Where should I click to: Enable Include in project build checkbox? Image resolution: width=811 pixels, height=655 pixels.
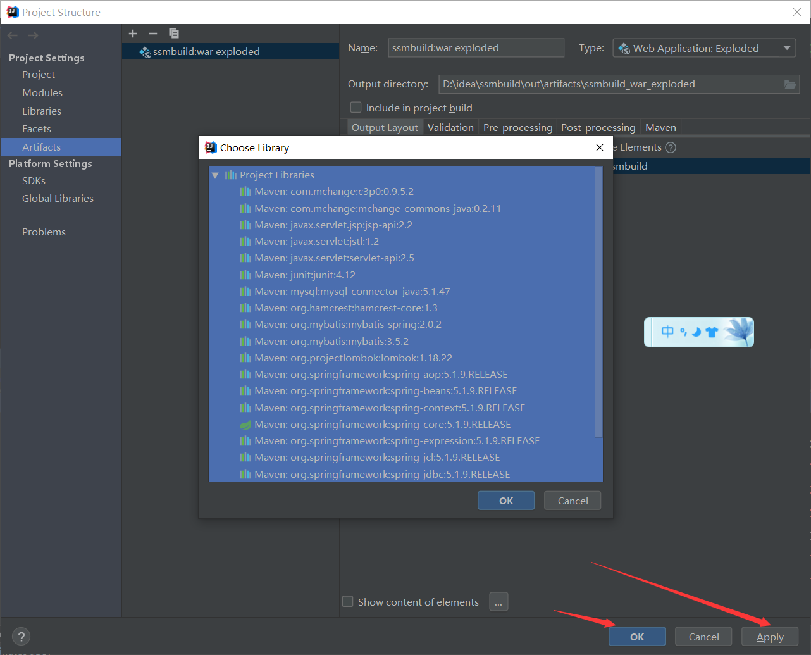(356, 108)
